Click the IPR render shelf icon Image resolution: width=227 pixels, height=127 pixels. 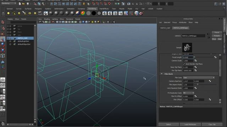(x=110, y=13)
